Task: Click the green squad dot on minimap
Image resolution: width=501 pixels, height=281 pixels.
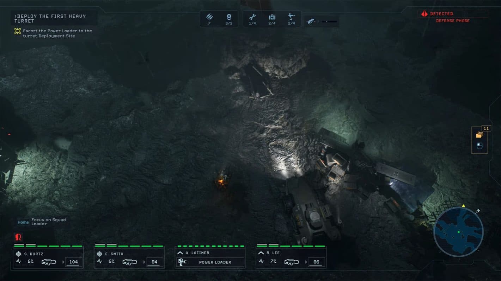Action: point(458,232)
